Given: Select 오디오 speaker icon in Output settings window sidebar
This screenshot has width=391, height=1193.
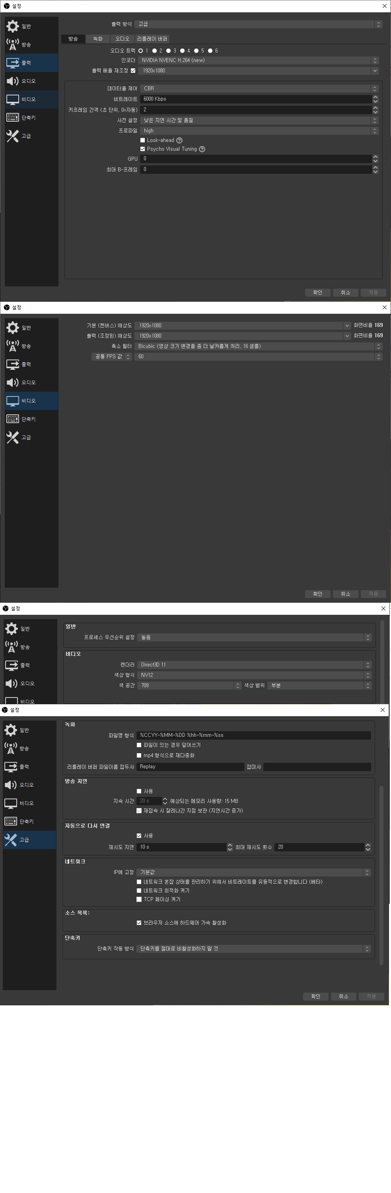Looking at the screenshot, I should (12, 81).
